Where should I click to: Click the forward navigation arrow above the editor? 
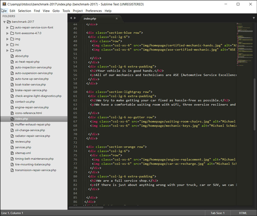(x=75, y=18)
